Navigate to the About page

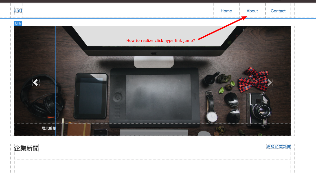(x=252, y=11)
